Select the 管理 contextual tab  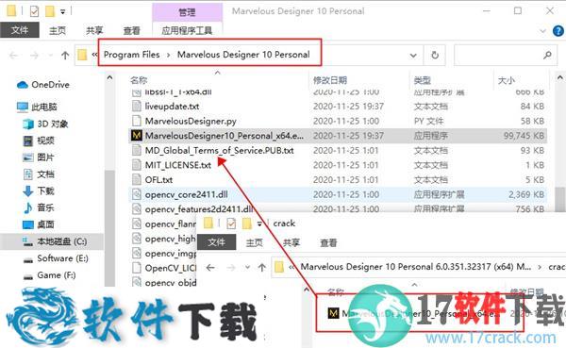[188, 12]
